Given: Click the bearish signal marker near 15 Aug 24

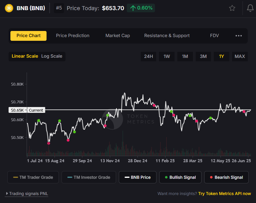Looking at the screenshot, I should (x=49, y=143).
